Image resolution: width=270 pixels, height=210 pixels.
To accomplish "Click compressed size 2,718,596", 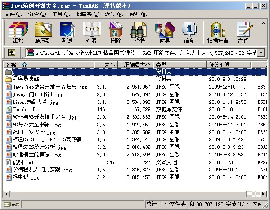I will (139, 155).
